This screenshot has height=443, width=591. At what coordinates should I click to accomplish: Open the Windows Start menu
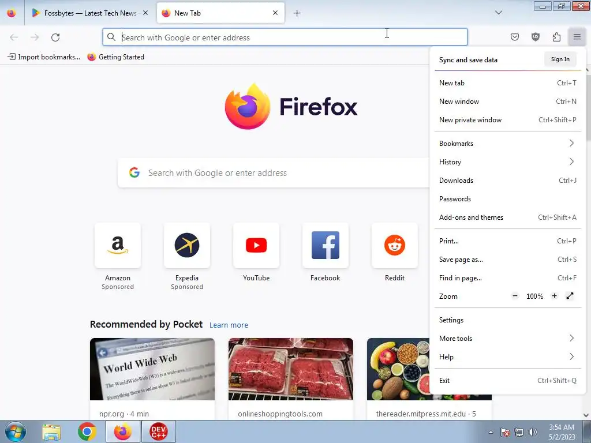(x=16, y=431)
